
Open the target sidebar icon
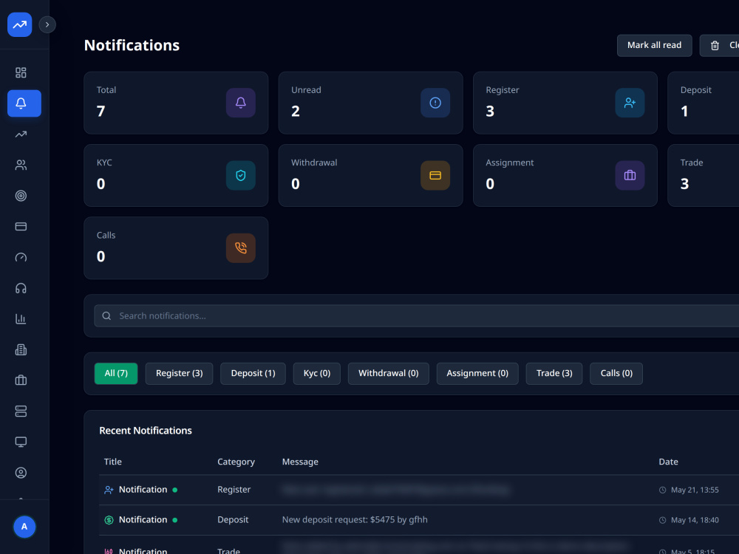[21, 196]
